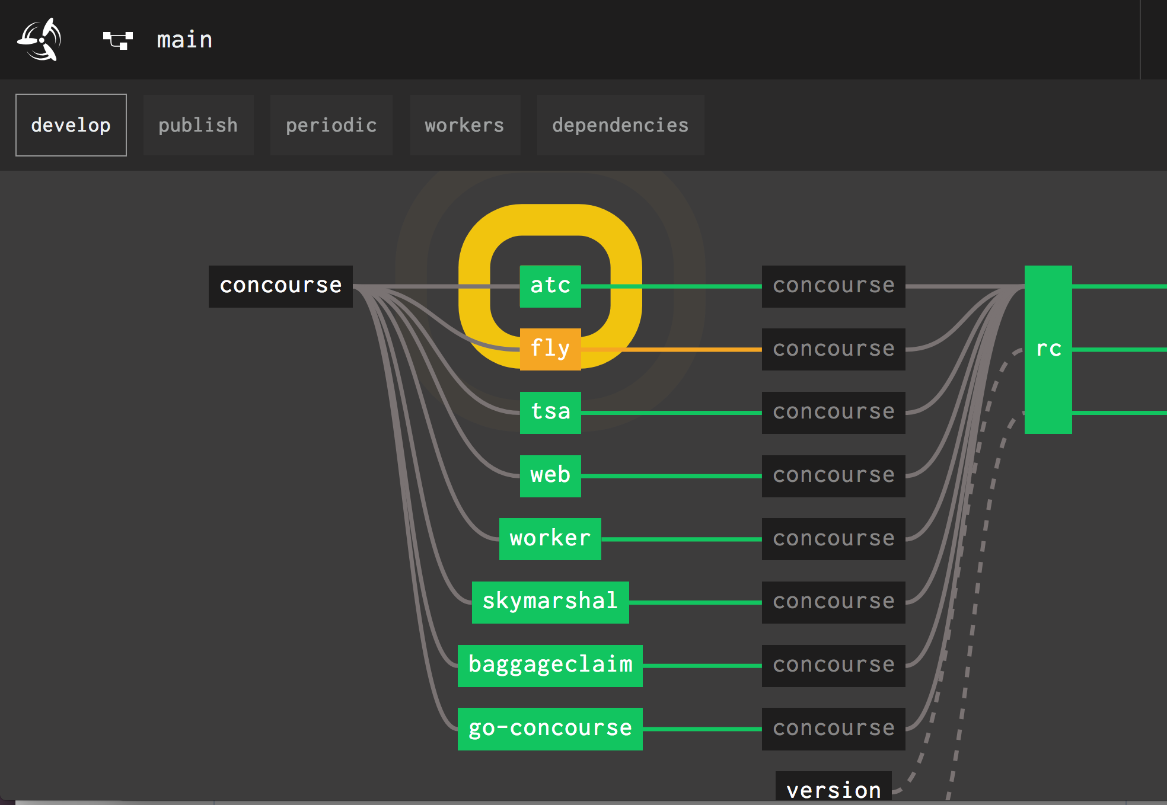Click the leftmost concourse input resource

280,286
